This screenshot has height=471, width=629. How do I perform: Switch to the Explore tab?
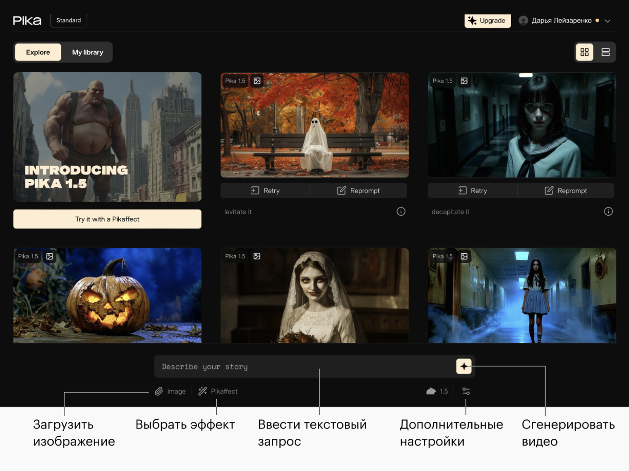pyautogui.click(x=38, y=52)
